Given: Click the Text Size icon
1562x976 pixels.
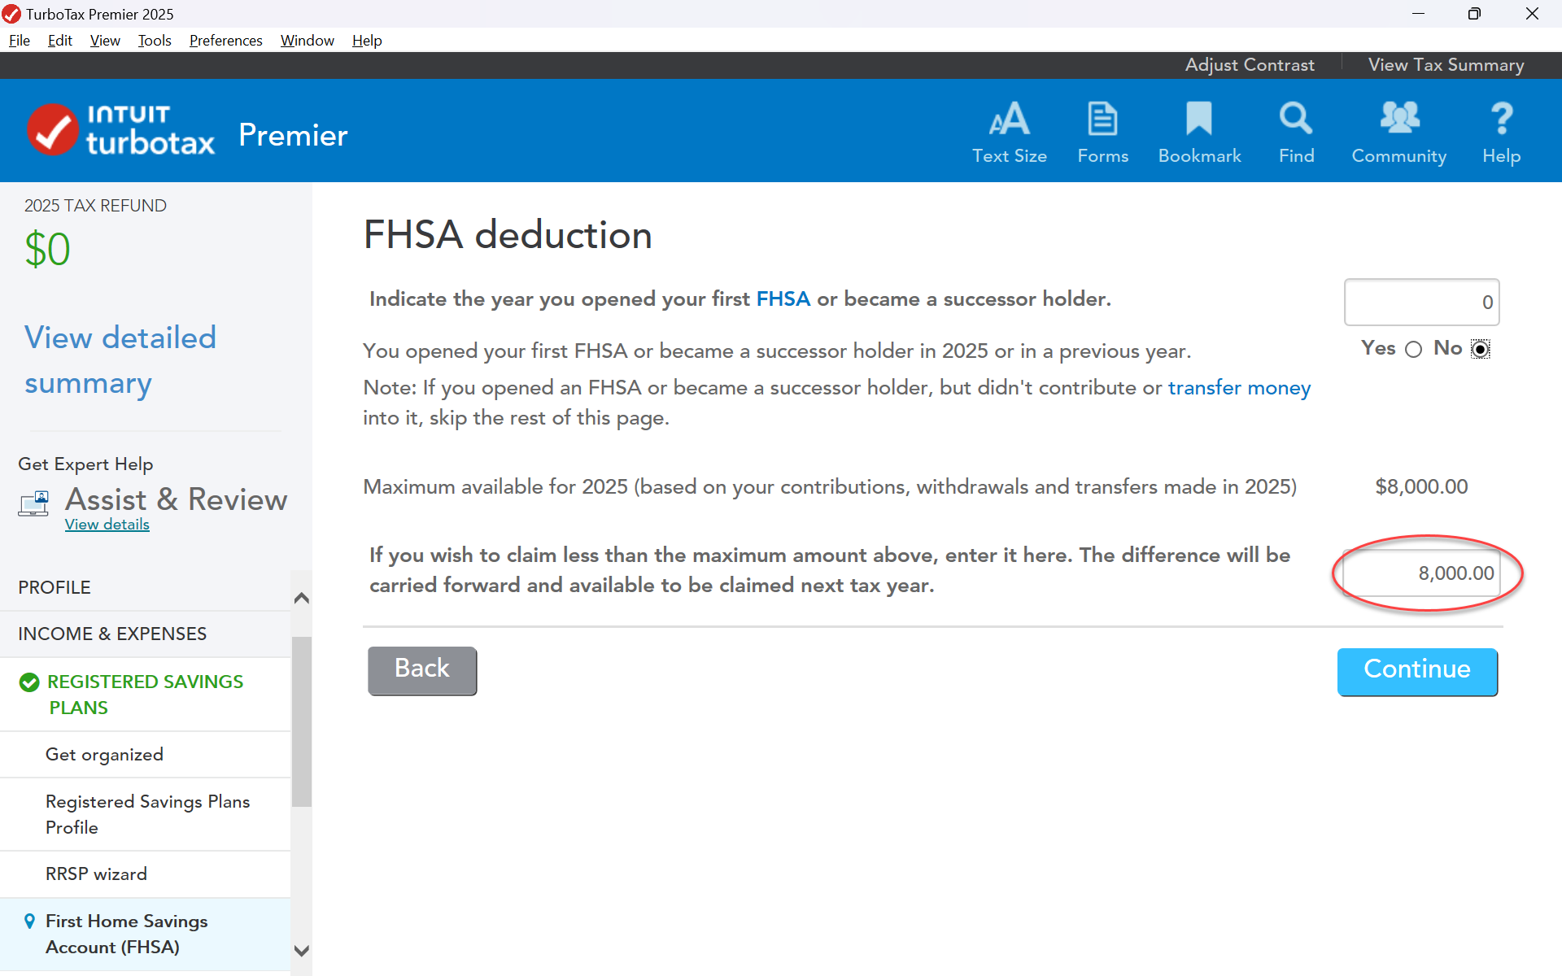Looking at the screenshot, I should [x=1009, y=120].
